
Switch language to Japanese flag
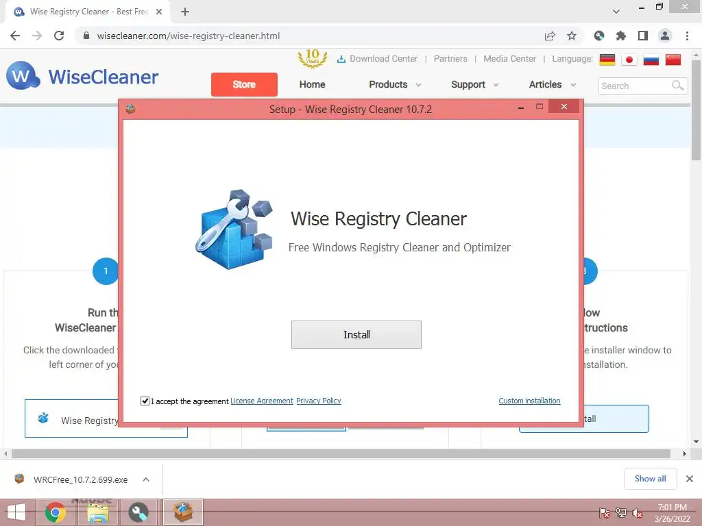629,60
